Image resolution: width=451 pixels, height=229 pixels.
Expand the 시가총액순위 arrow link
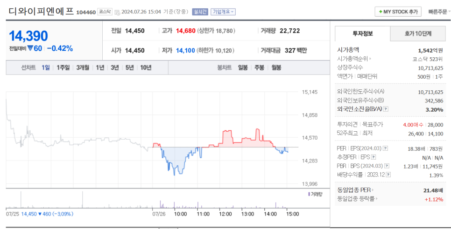coord(370,59)
